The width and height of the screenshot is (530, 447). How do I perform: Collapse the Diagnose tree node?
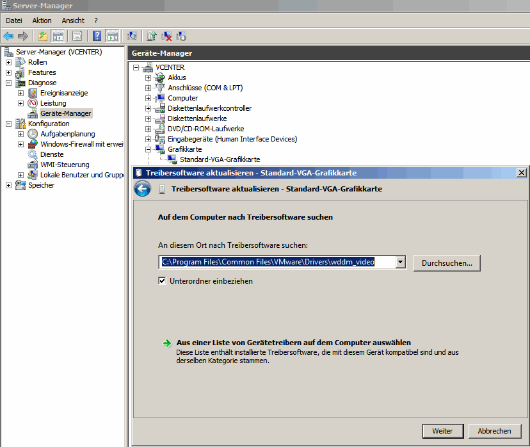(8, 83)
